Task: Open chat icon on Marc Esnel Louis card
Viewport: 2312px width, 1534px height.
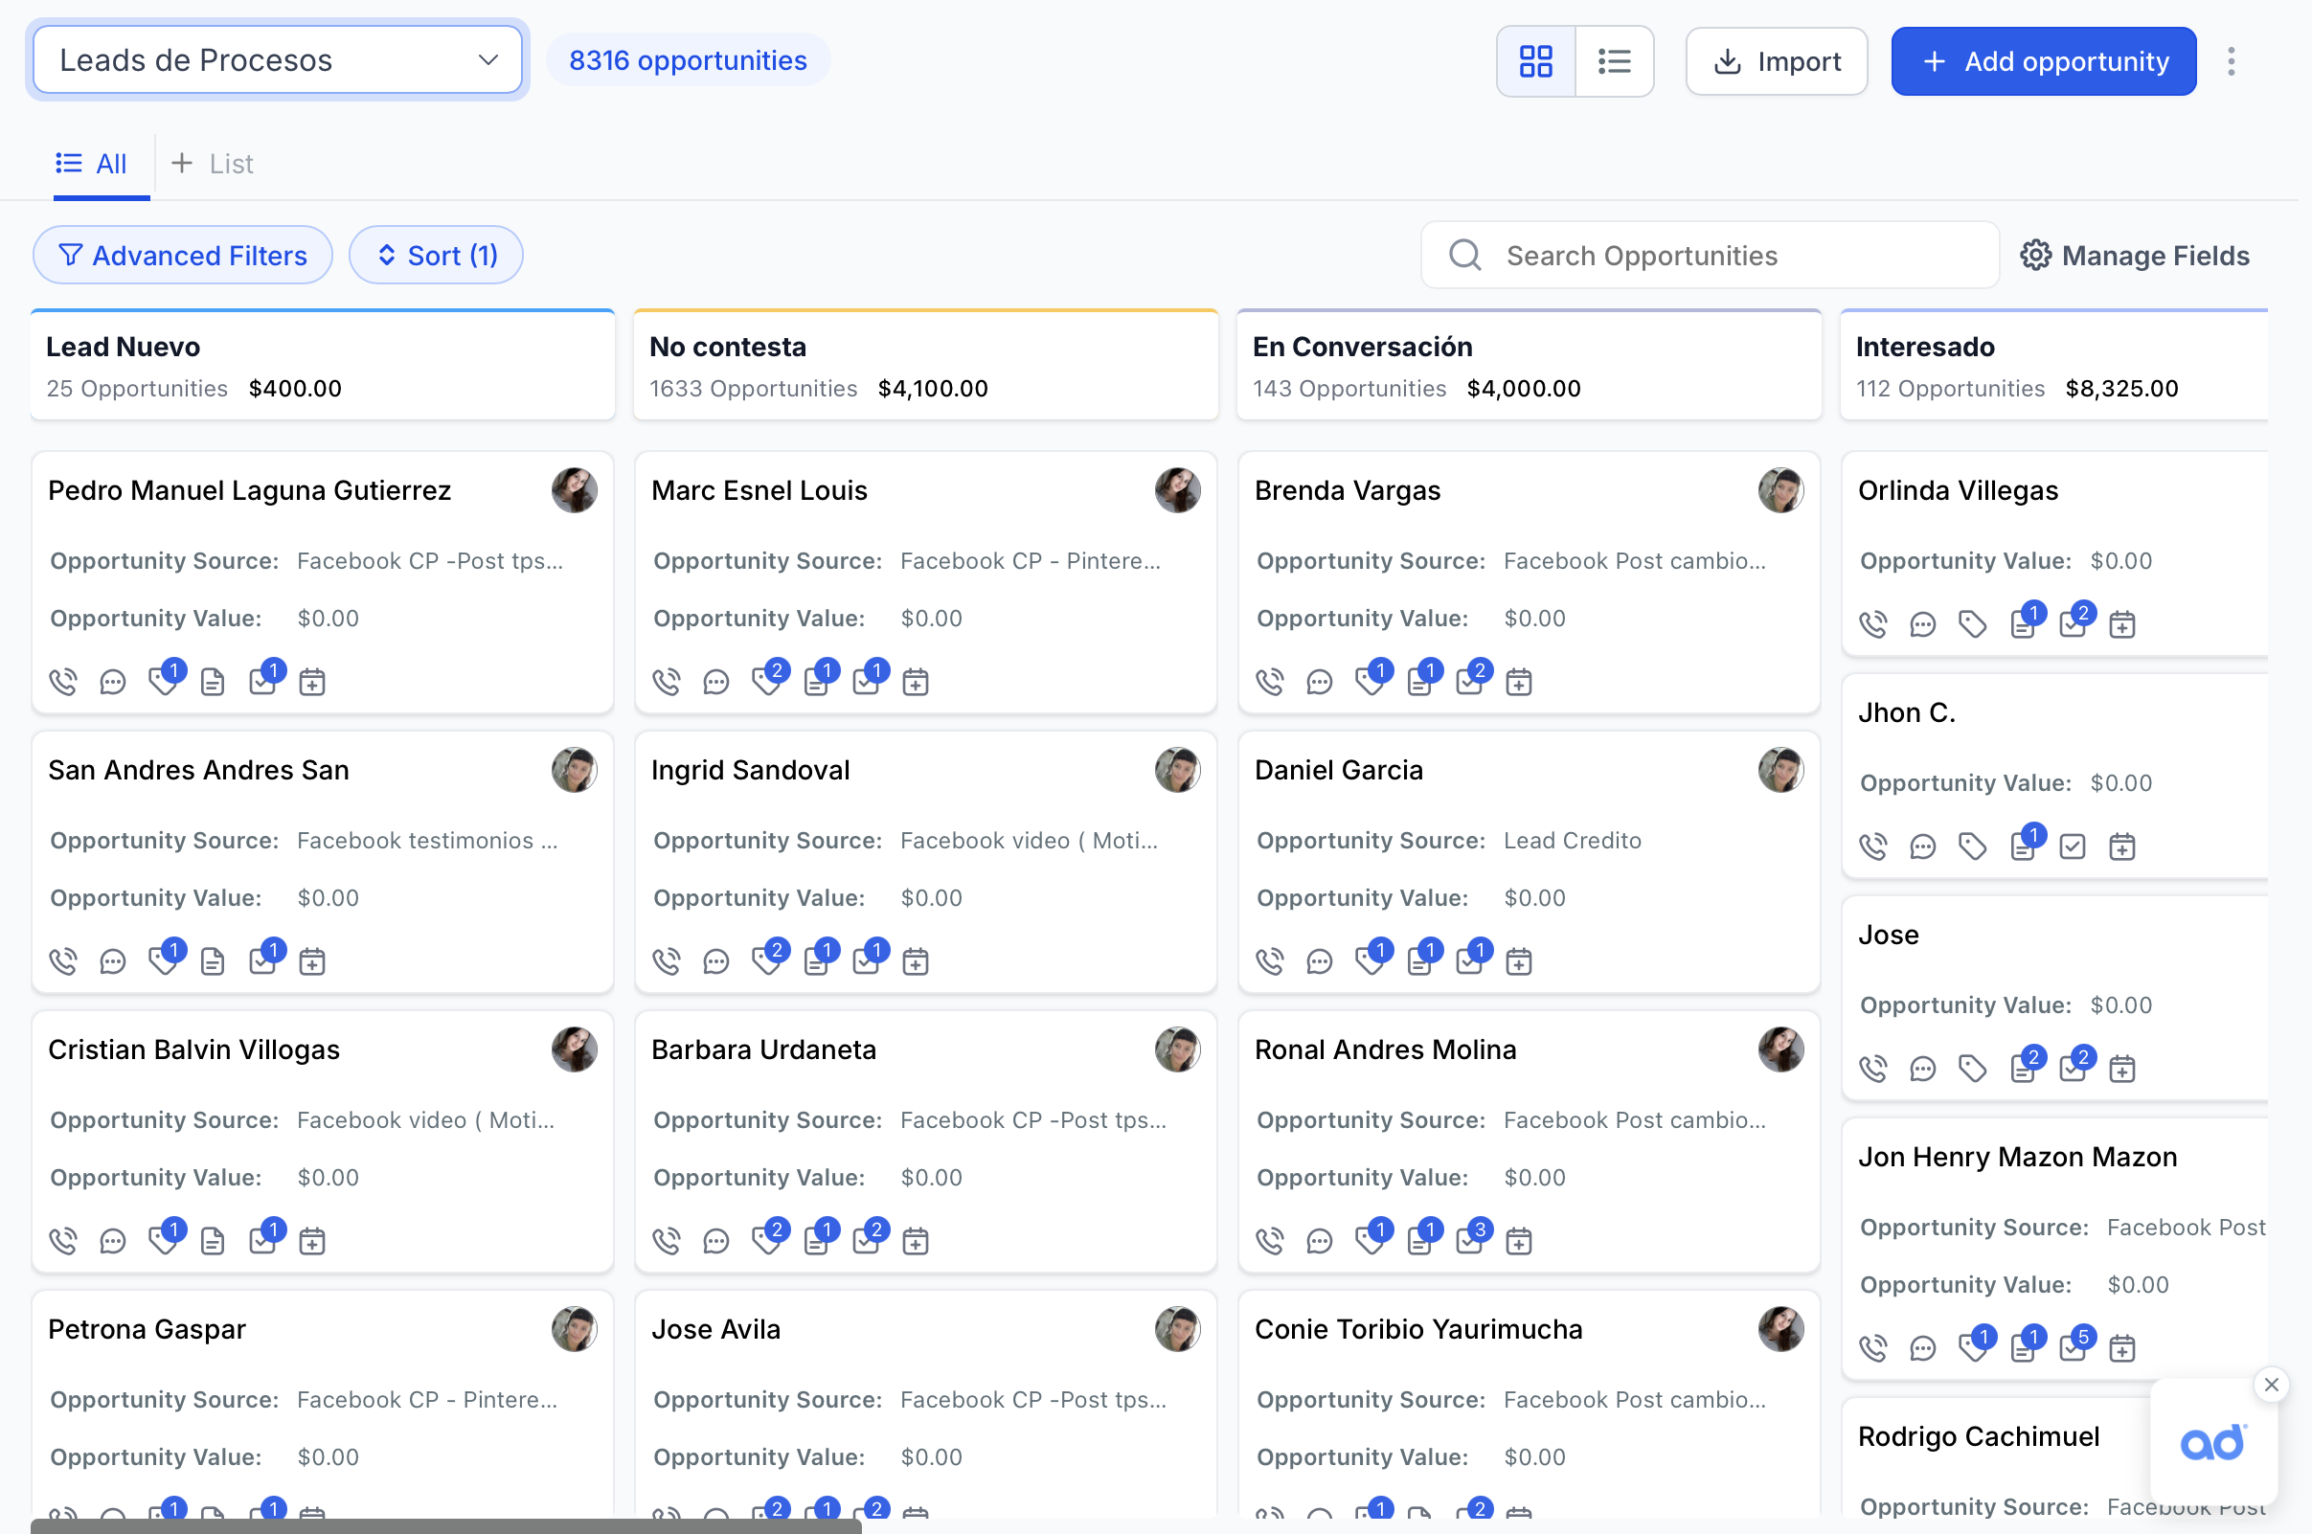Action: [716, 682]
